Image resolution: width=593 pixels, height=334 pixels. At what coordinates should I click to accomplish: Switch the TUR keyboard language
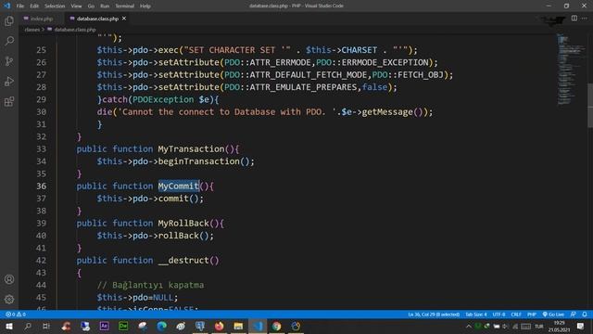click(539, 326)
